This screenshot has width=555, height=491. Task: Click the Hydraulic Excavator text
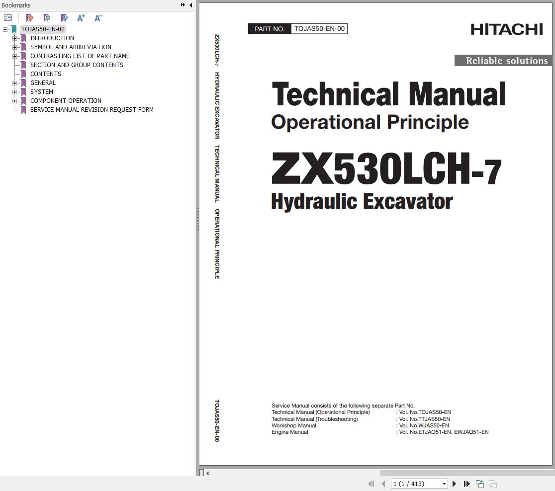(362, 202)
